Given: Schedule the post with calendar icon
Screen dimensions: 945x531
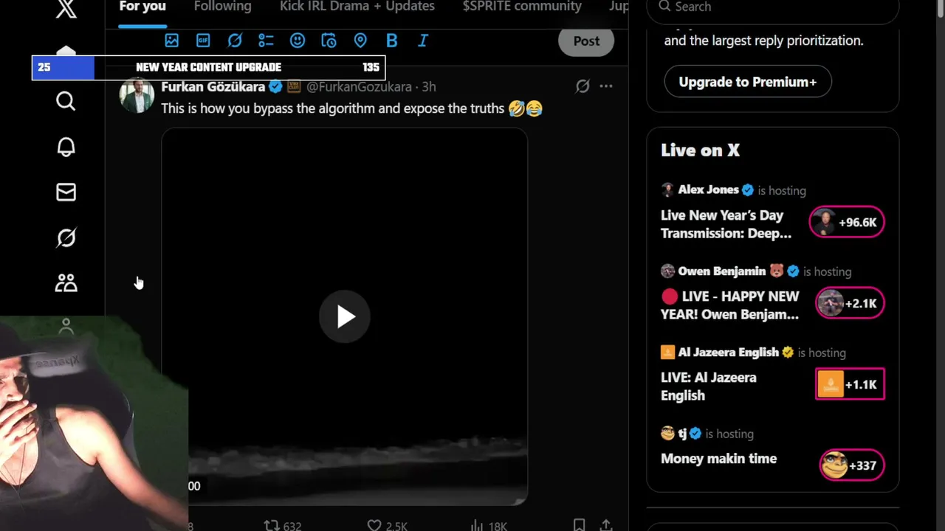Looking at the screenshot, I should 329,41.
